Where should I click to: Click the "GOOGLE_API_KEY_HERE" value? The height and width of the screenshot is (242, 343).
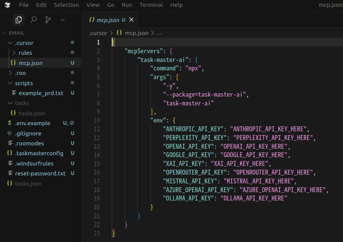pos(254,155)
